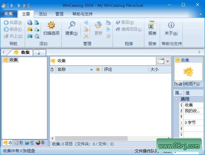The width and height of the screenshot is (205, 155).
Task: Select the 缩略图 preview tab
Action: tap(188, 84)
